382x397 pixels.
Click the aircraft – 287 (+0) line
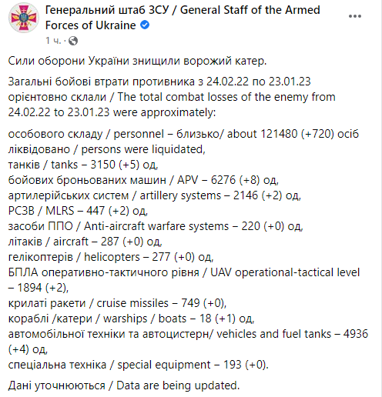click(x=85, y=242)
